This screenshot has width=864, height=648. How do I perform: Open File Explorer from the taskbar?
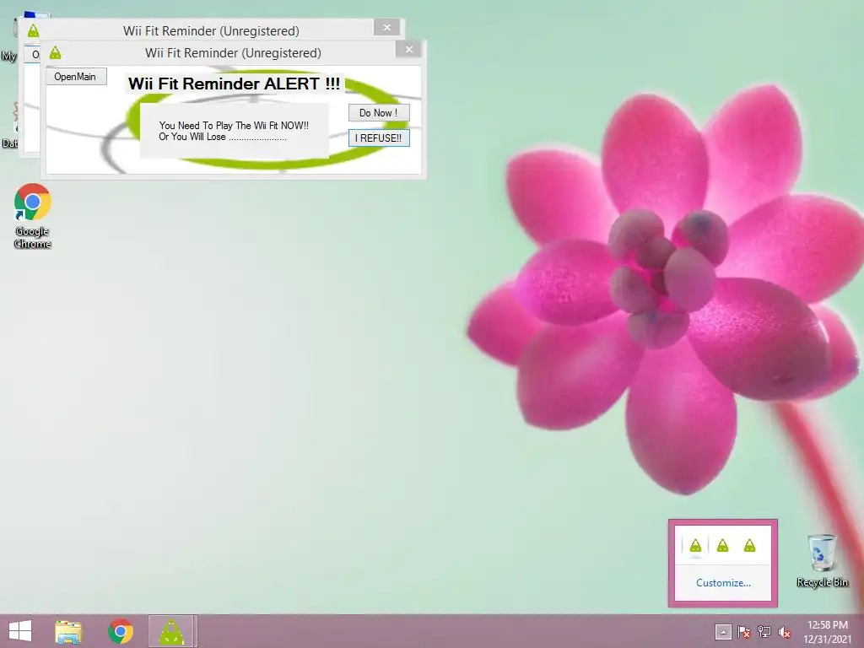(x=68, y=631)
